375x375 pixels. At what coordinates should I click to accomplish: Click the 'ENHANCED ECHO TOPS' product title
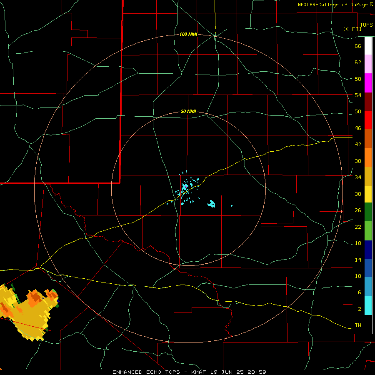(146, 372)
